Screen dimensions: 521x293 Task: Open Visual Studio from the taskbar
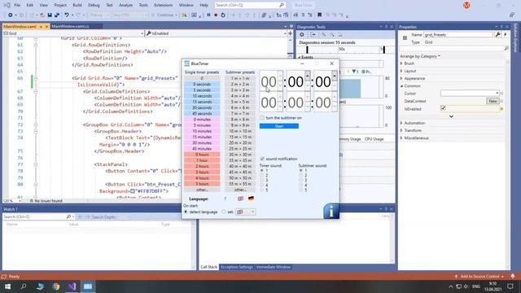click(x=72, y=286)
